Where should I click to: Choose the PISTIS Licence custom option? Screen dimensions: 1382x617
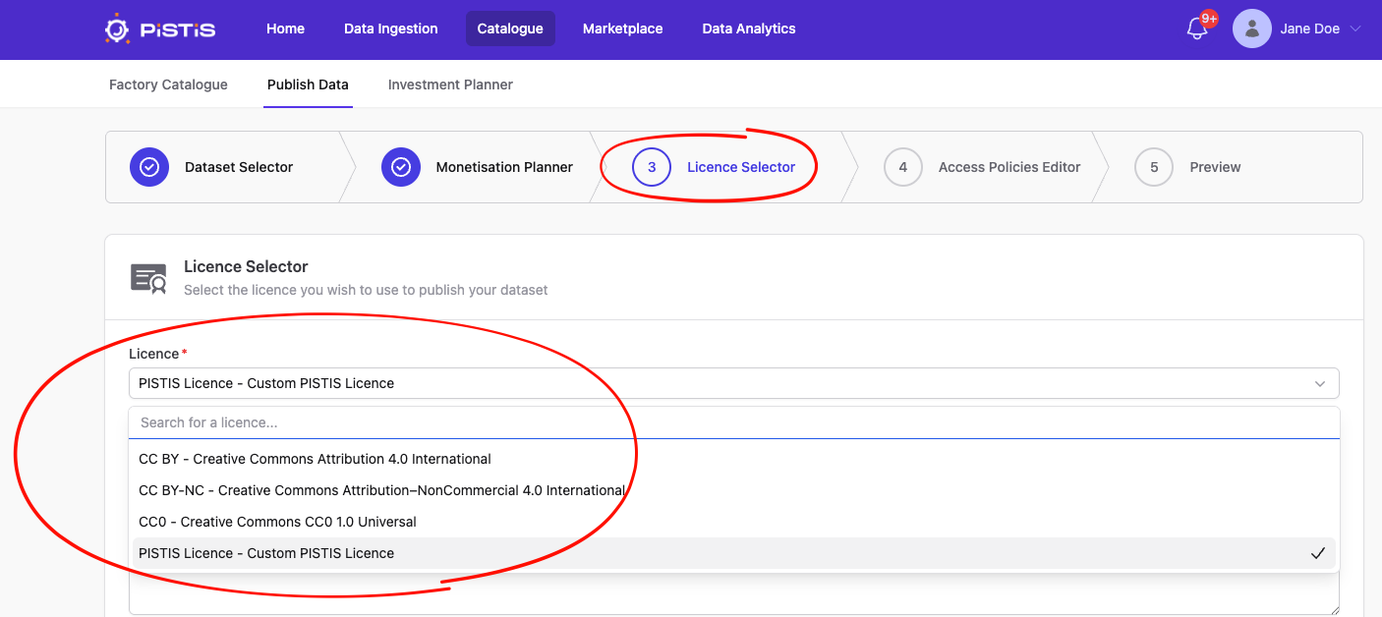click(x=733, y=553)
